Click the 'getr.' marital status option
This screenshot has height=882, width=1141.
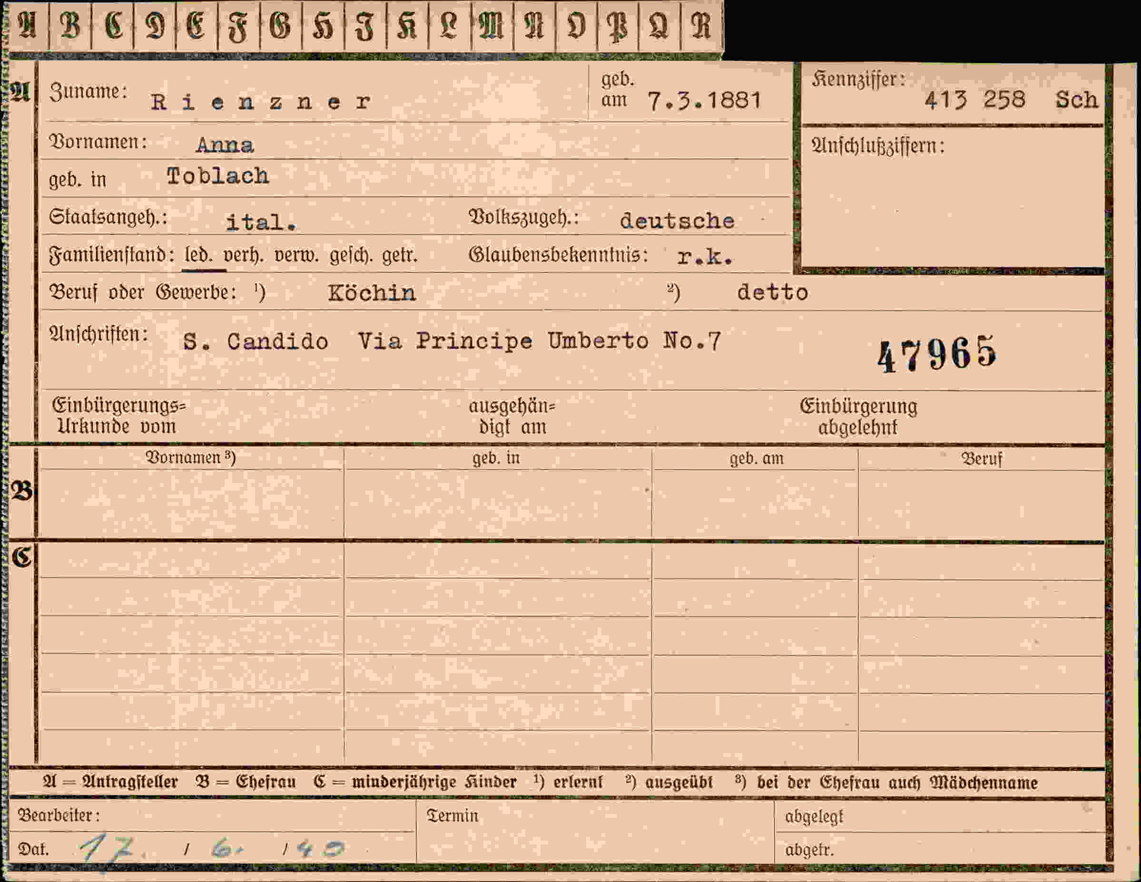[x=400, y=255]
